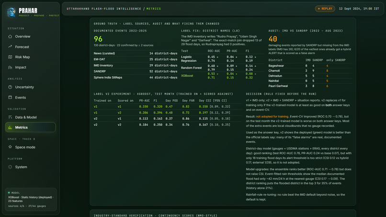Click the PRAHAR logo icon
The height and width of the screenshot is (217, 386).
tap(11, 11)
